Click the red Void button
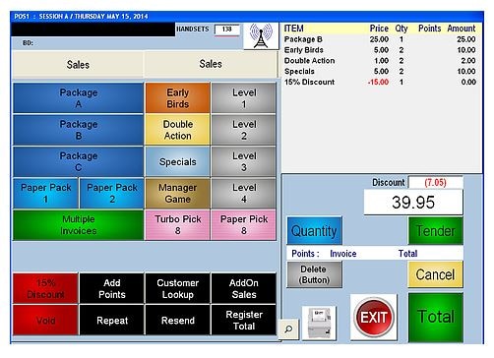The height and width of the screenshot is (358, 494). 45,321
